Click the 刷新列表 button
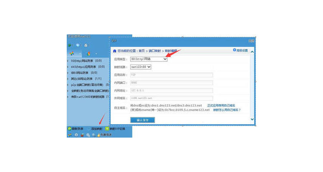 [x=76, y=129]
